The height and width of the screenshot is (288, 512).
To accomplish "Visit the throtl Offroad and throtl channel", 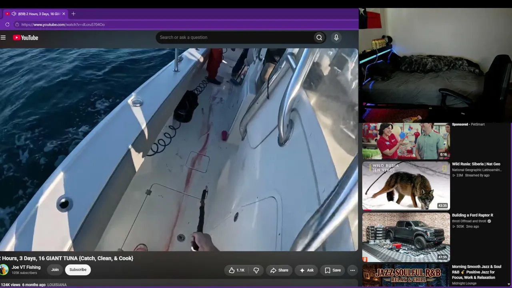I will pos(469,221).
